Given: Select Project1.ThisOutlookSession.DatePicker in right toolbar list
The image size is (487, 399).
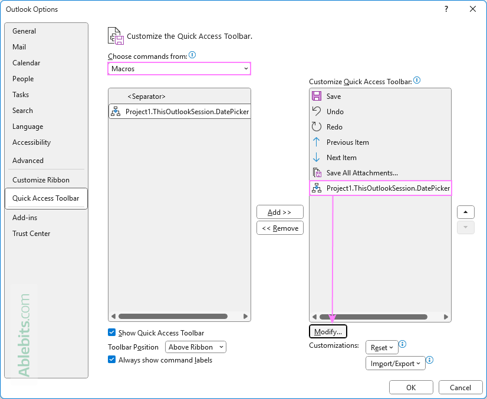Looking at the screenshot, I should (380, 188).
